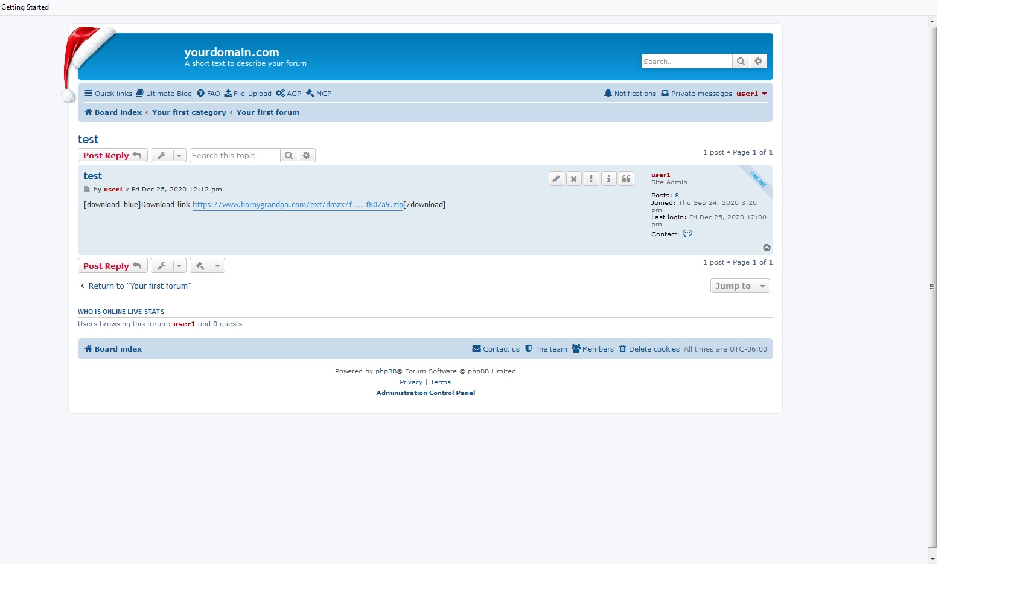Open advanced topic search gear icon

coord(307,156)
